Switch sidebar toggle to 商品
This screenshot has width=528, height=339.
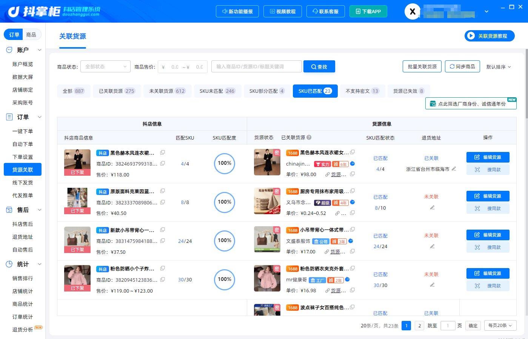tap(31, 35)
